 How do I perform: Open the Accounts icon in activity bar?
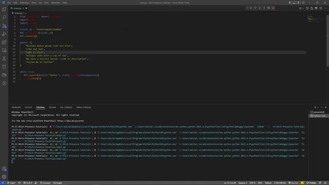(x=4, y=169)
